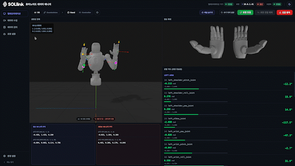Click the gear icon beside Controller

[97, 12]
